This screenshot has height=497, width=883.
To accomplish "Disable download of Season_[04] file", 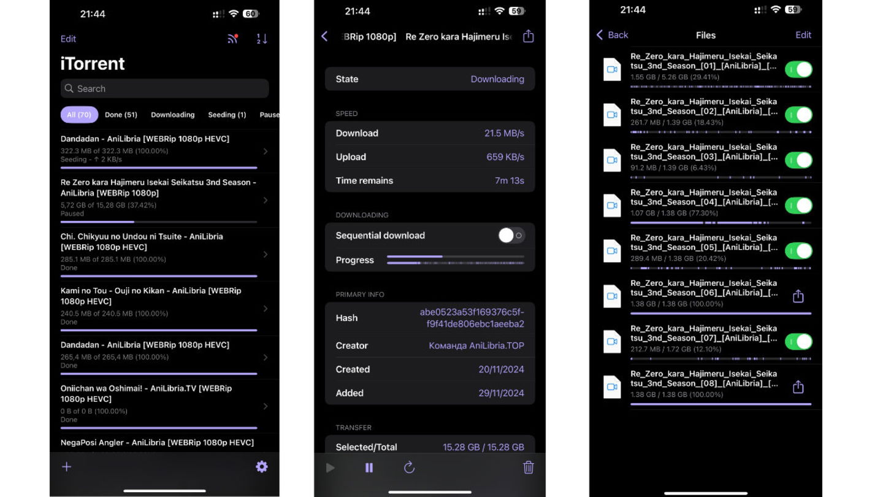I will coord(798,206).
